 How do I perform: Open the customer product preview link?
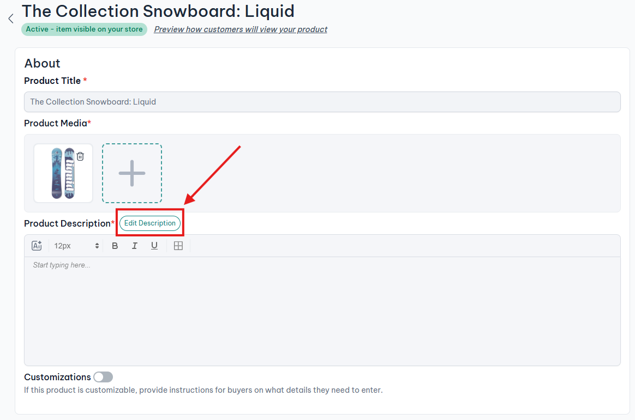(241, 29)
